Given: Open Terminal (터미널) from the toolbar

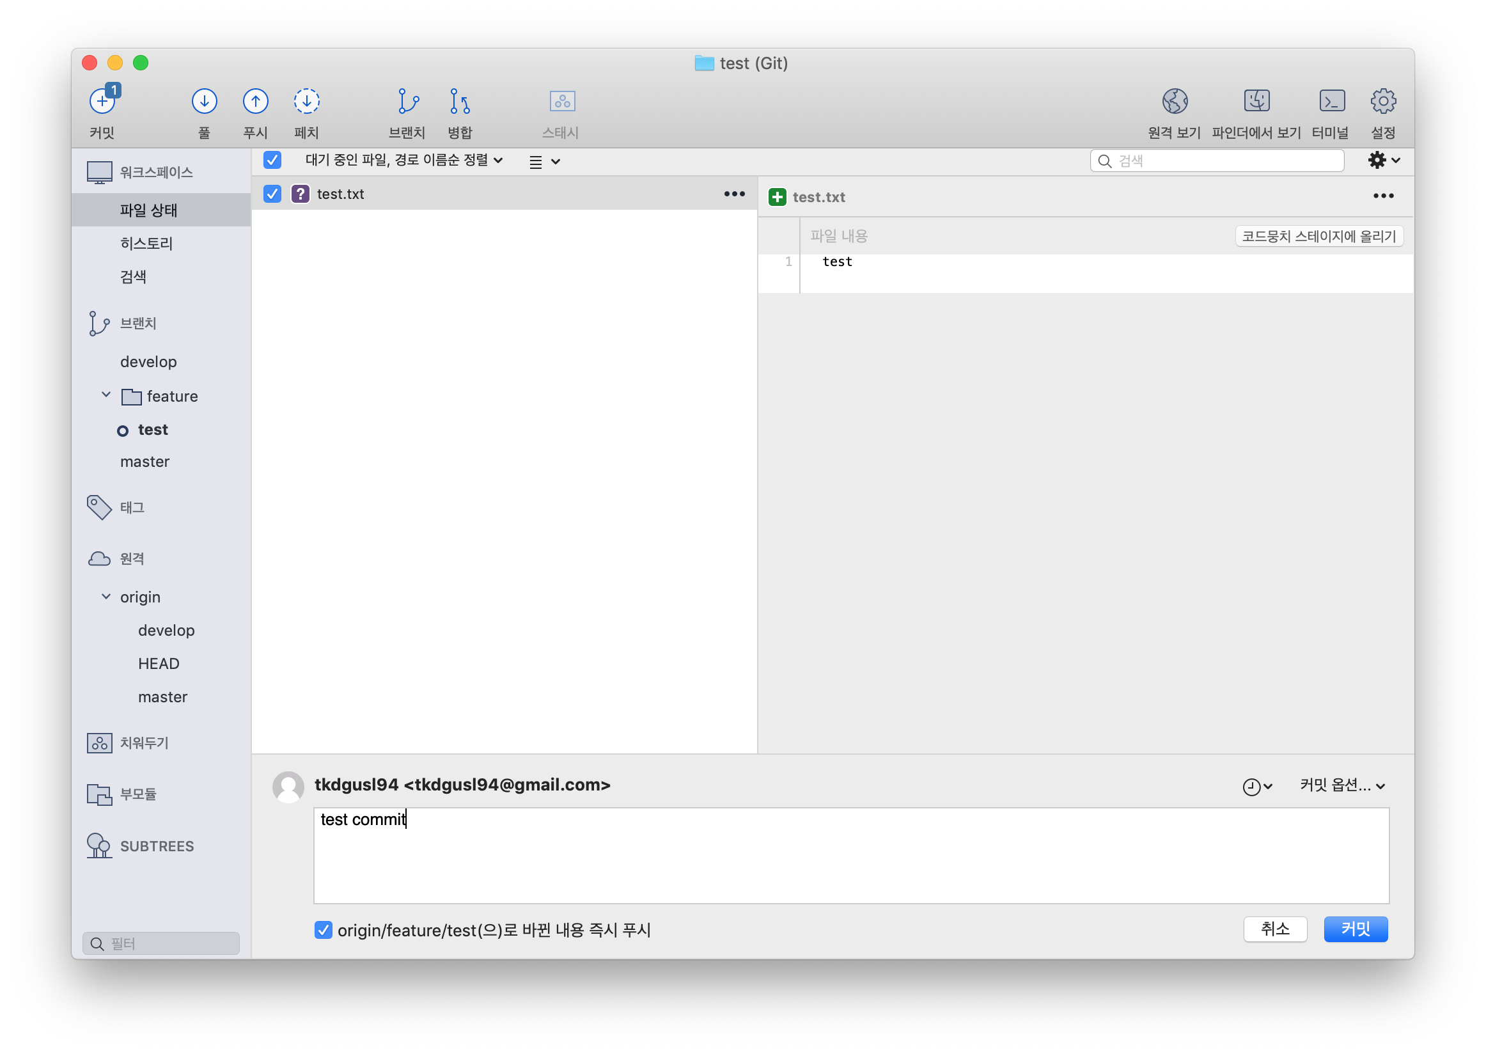Looking at the screenshot, I should (1331, 101).
